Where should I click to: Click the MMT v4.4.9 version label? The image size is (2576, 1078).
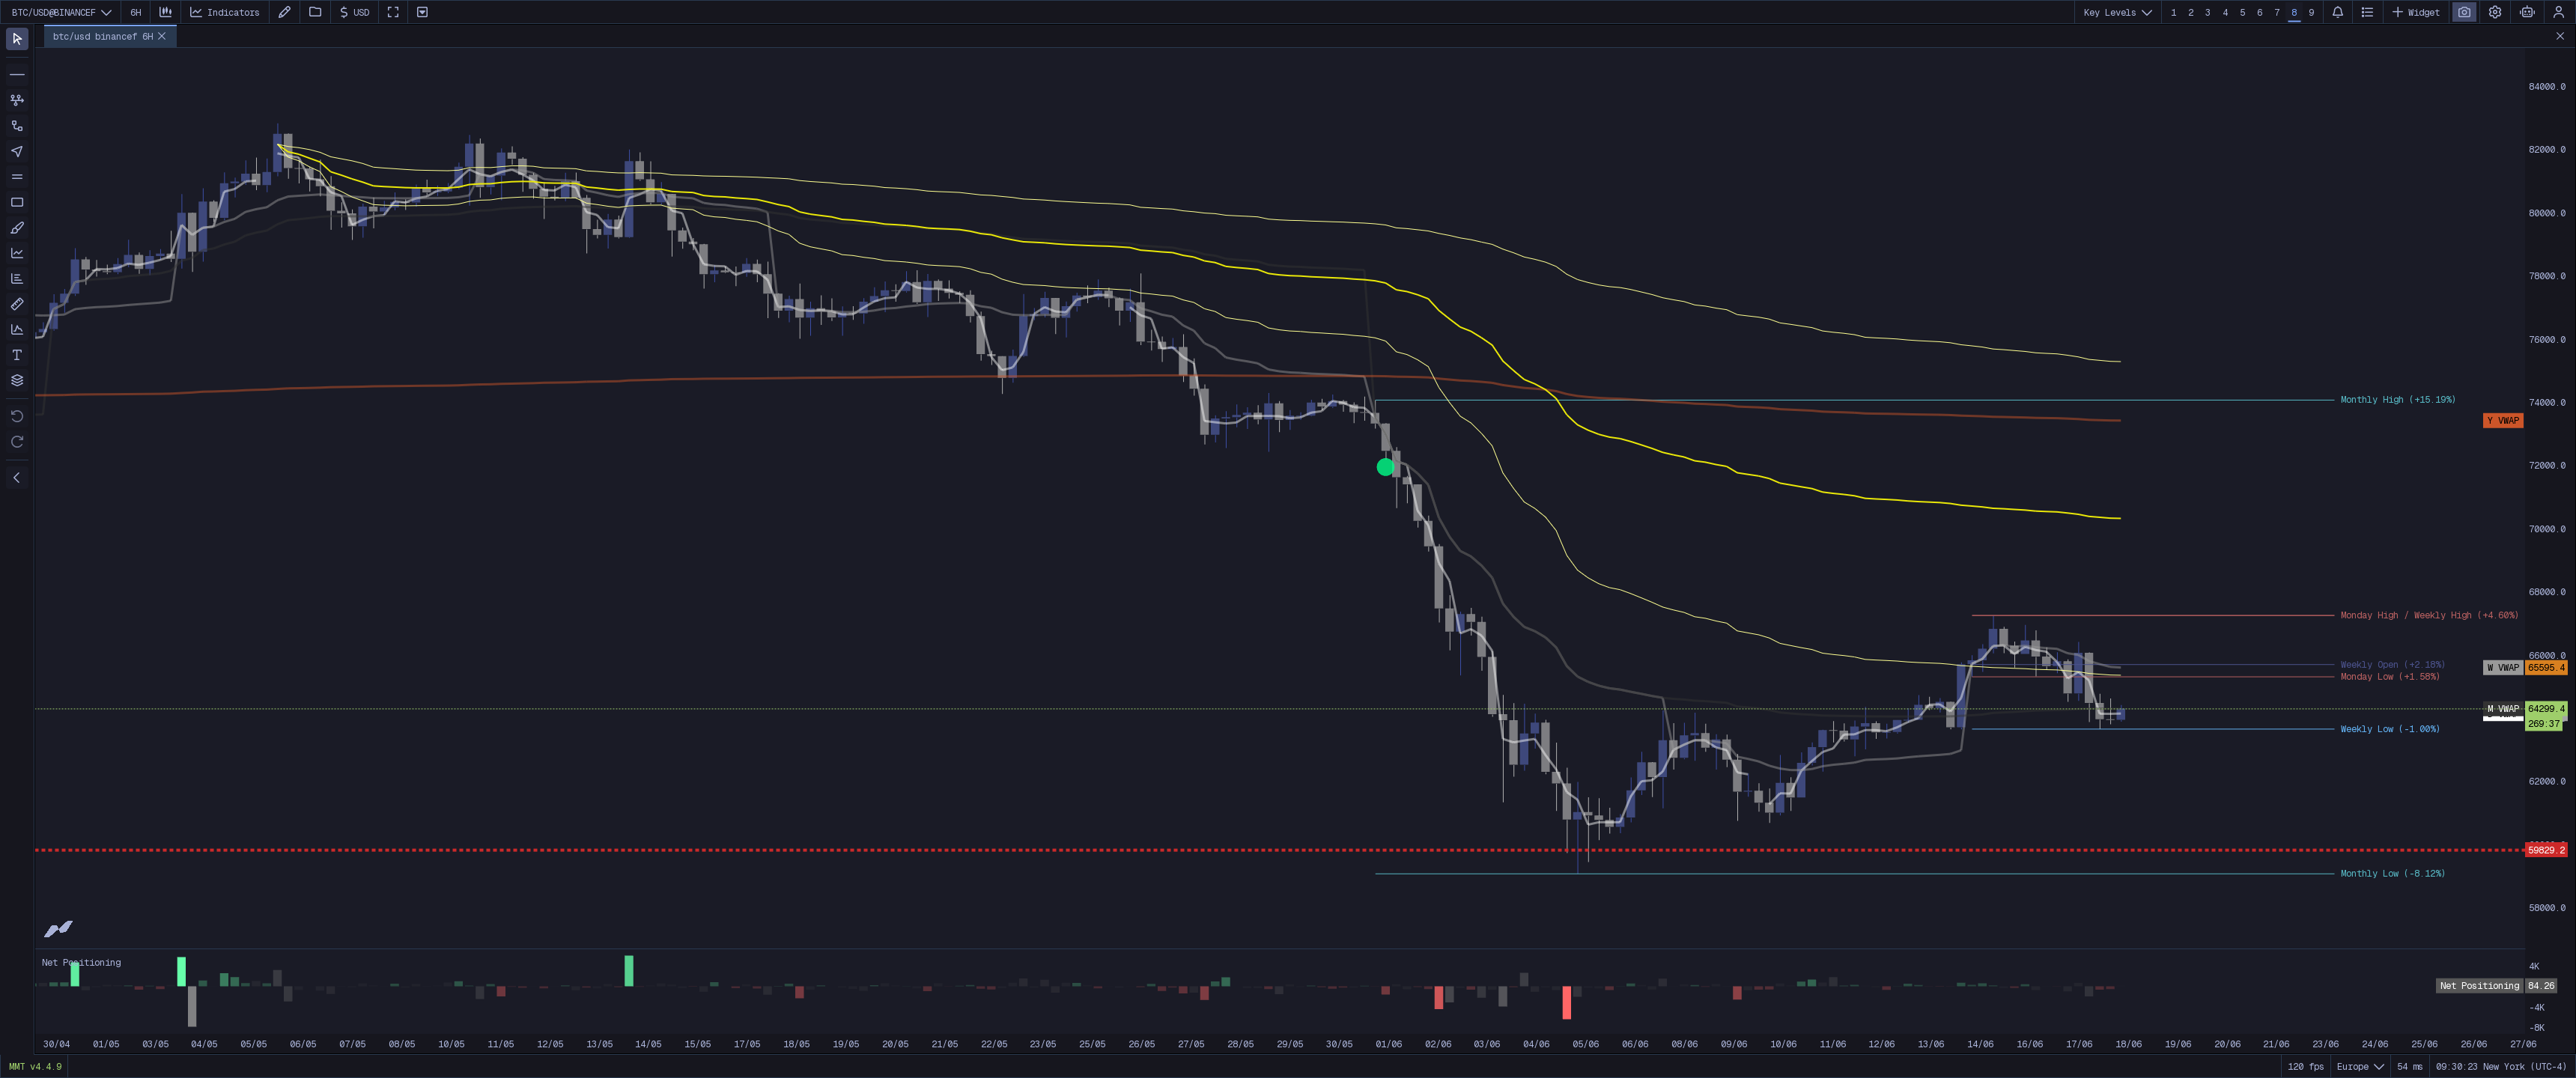point(35,1067)
